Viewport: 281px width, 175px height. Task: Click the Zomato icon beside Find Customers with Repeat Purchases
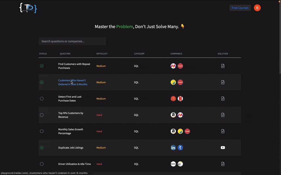[x=180, y=66]
